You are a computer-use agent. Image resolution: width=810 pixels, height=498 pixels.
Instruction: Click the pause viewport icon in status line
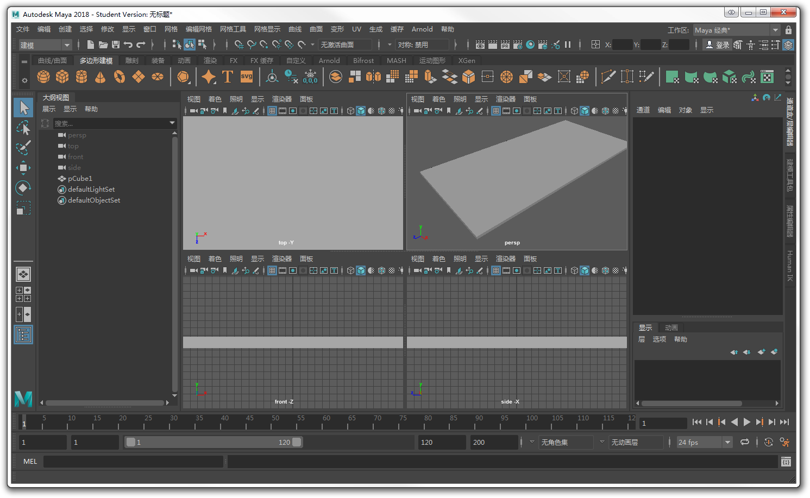point(568,45)
